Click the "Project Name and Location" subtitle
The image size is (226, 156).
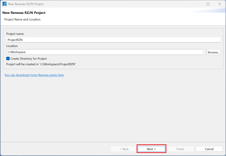22,20
